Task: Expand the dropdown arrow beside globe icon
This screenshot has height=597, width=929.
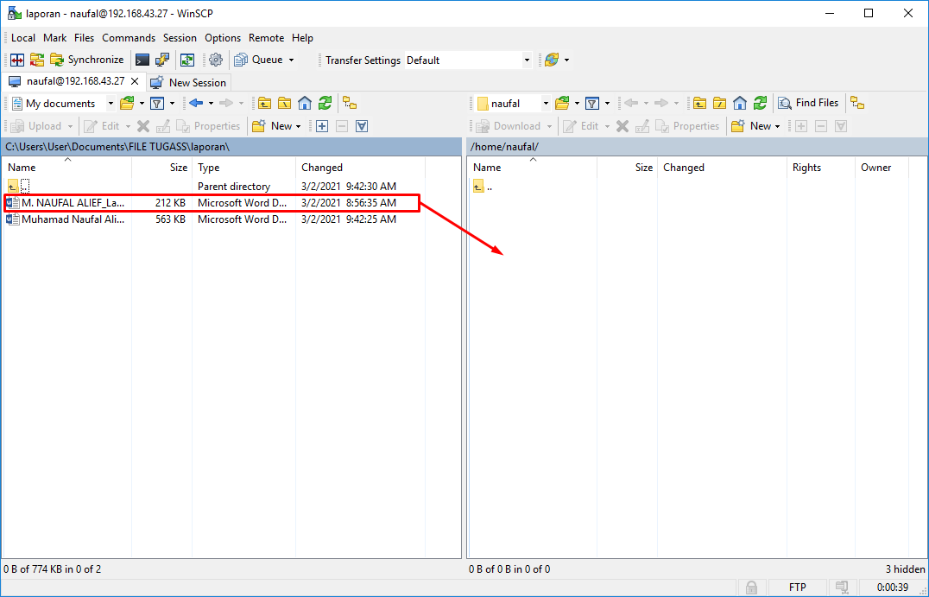Action: [x=566, y=60]
